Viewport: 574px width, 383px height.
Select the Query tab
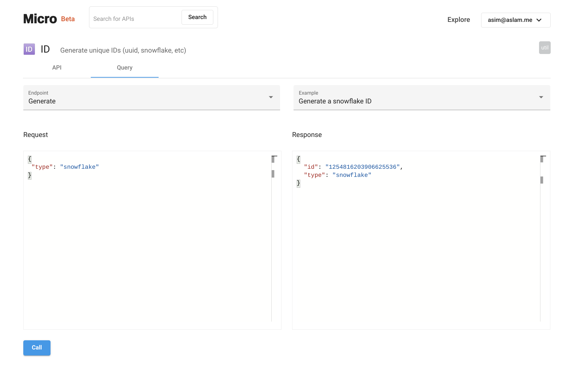point(125,68)
